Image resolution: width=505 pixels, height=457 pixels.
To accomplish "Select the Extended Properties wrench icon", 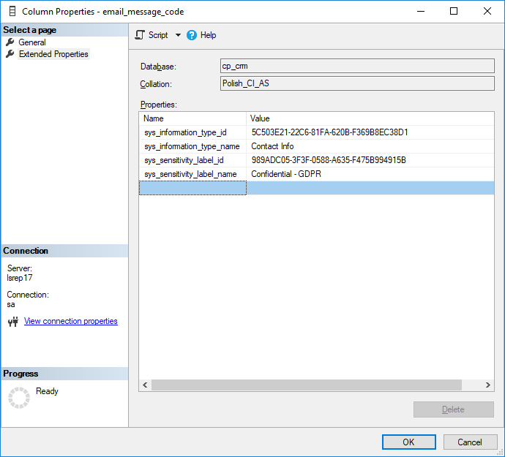I will click(10, 54).
